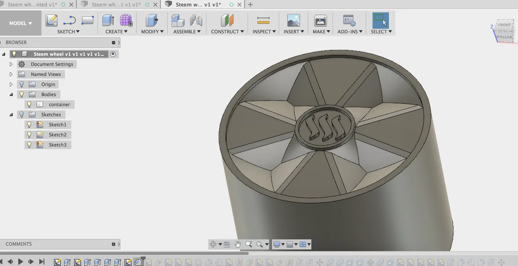Image resolution: width=518 pixels, height=266 pixels.
Task: Activate the Select tool icon
Action: click(380, 20)
